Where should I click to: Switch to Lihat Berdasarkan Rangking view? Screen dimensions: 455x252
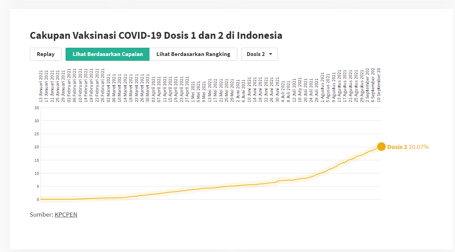(x=193, y=54)
